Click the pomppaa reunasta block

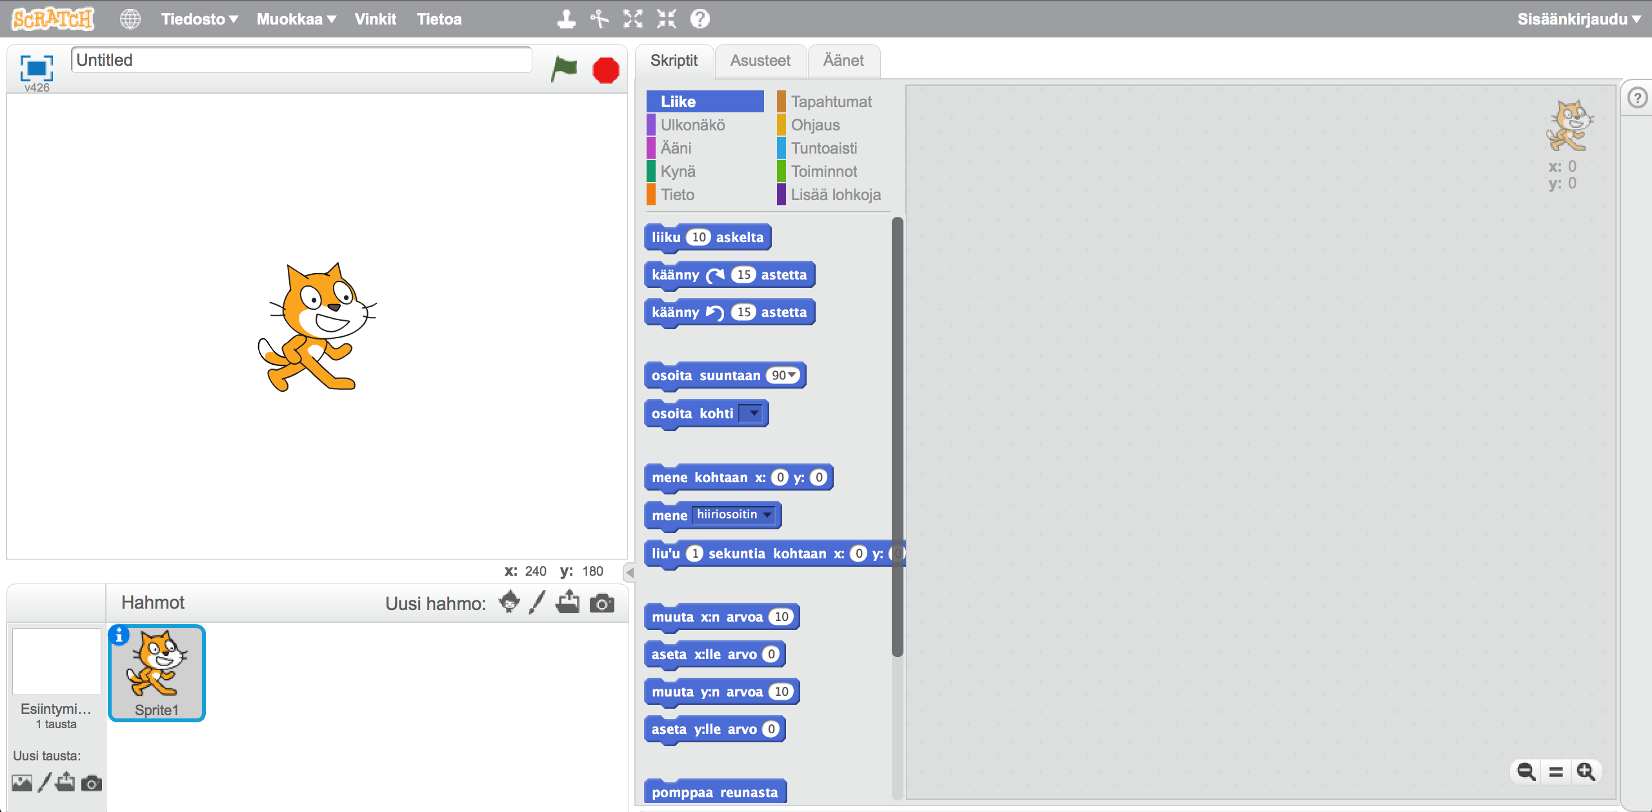[715, 792]
